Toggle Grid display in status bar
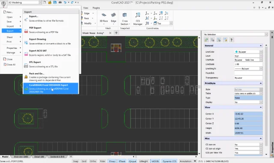 point(84,161)
